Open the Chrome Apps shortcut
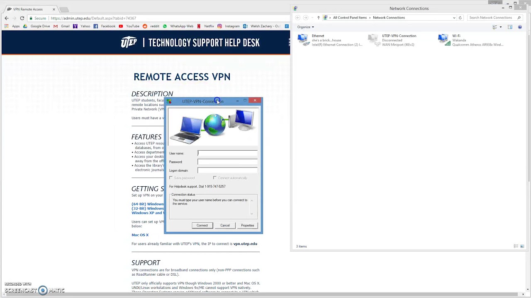 point(12,26)
